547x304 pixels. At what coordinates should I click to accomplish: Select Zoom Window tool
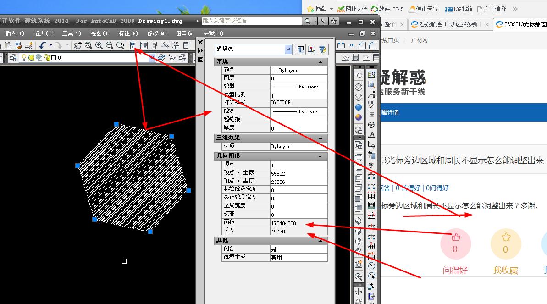point(88,45)
